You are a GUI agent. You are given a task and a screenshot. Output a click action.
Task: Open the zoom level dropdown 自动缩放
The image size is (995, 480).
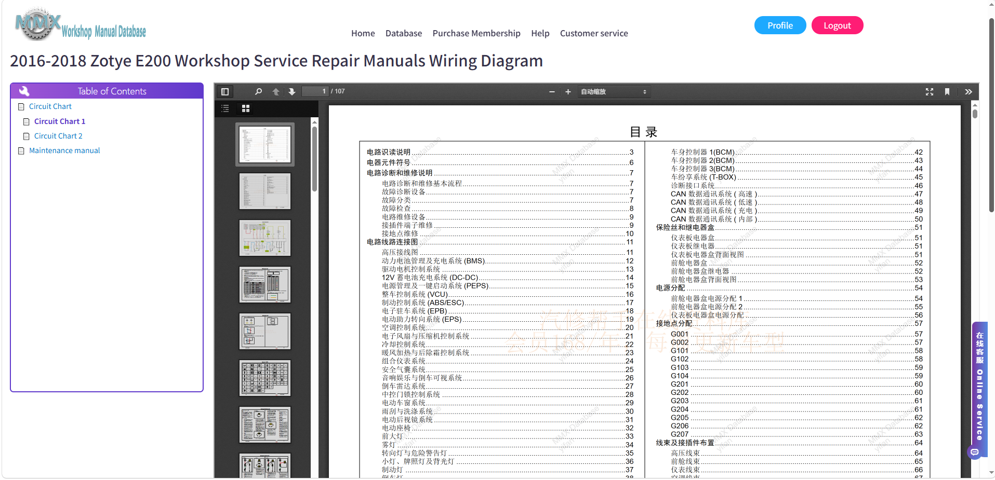click(614, 92)
